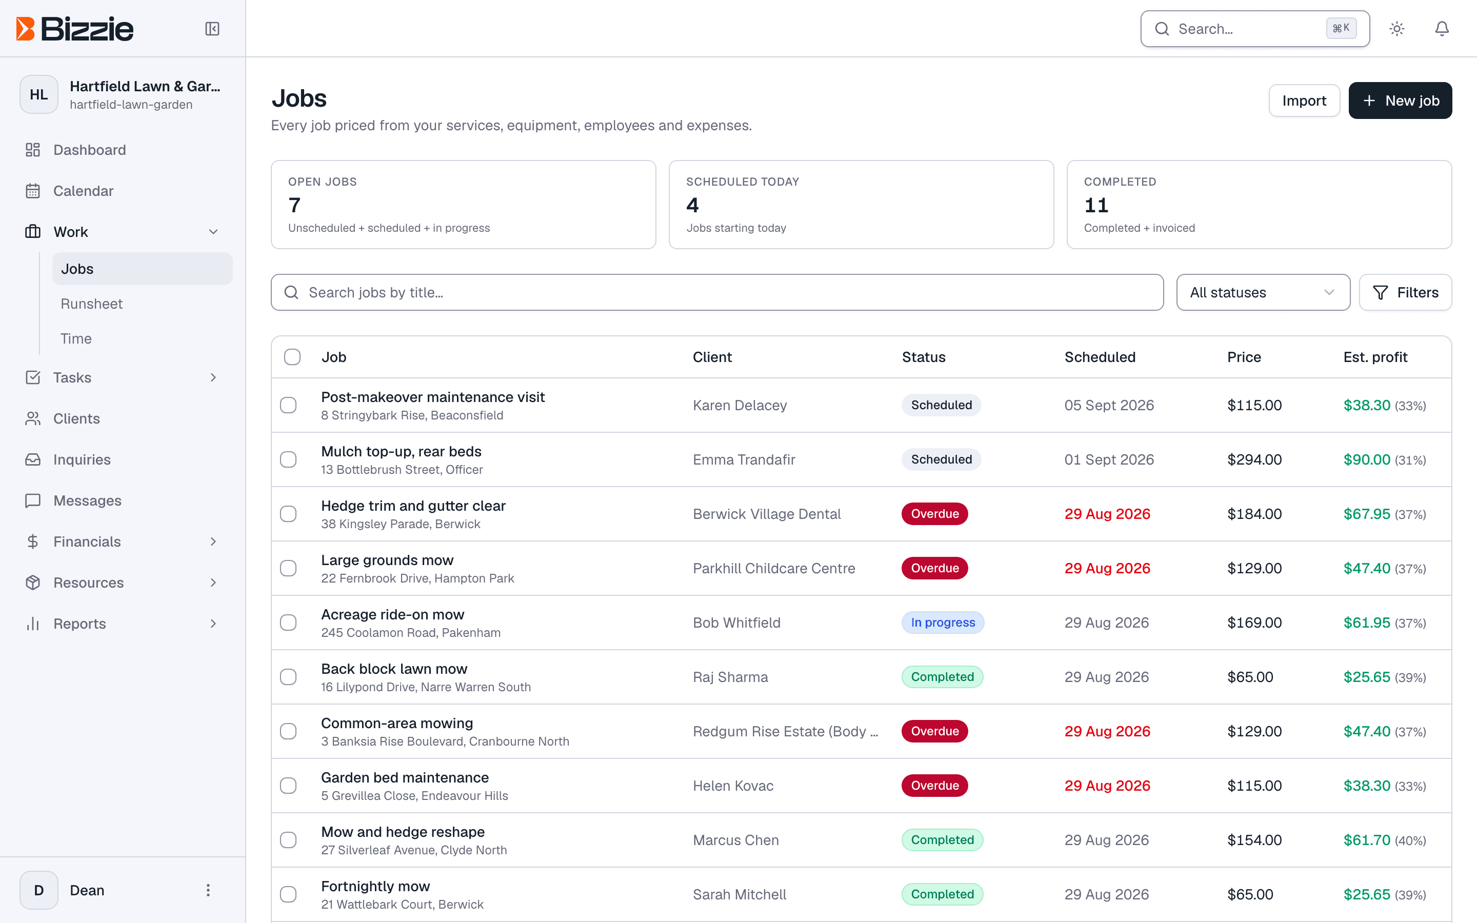Select Jobs in the Work submenu
Image resolution: width=1477 pixels, height=923 pixels.
tap(142, 269)
